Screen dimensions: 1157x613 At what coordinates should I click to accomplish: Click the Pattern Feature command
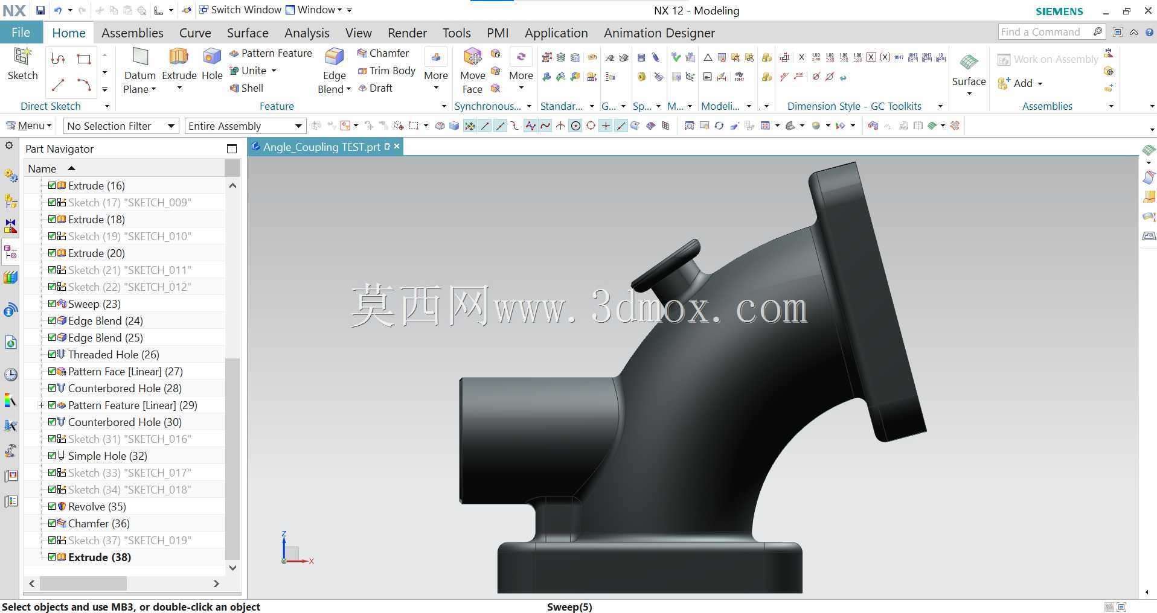pyautogui.click(x=271, y=53)
